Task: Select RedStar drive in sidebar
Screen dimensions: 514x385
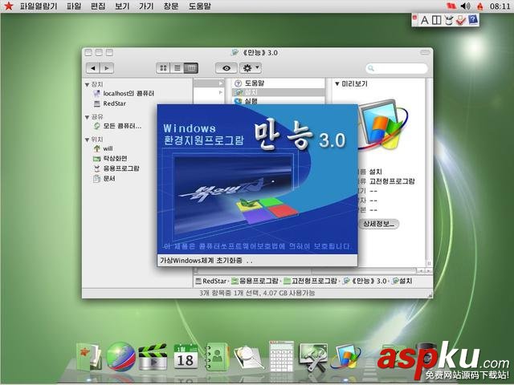Action: [110, 103]
